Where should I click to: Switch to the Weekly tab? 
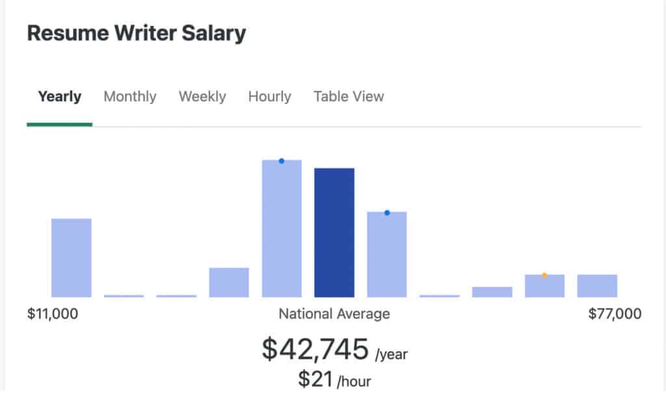[202, 96]
